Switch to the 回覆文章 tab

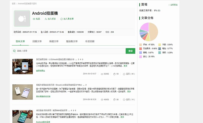(x=37, y=41)
